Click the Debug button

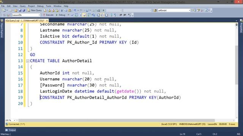(60, 15)
